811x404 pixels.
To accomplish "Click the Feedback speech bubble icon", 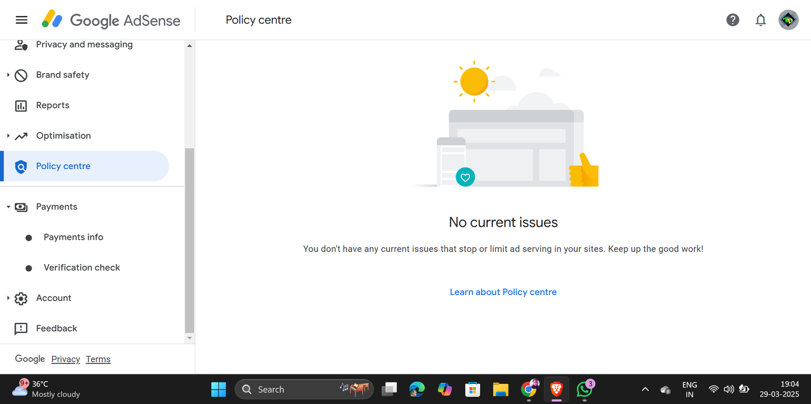I will pos(21,328).
